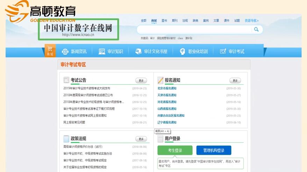307x172 pixels.
Task: Open the 辽宁省报名通知 link
Action: tap(167, 122)
